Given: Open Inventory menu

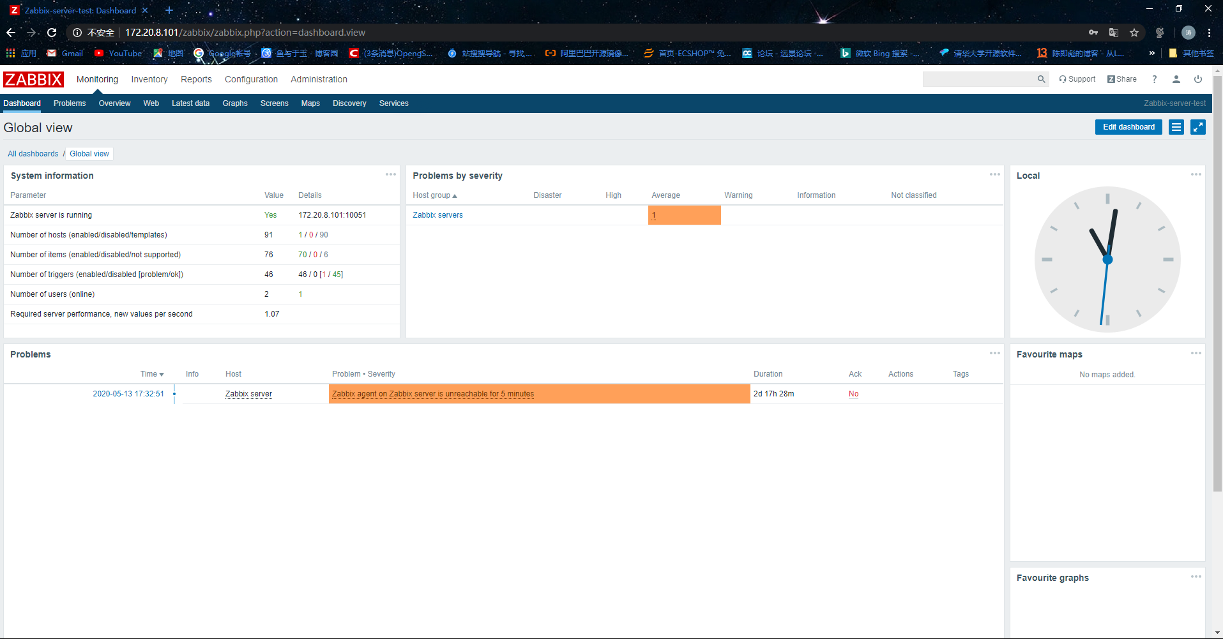Looking at the screenshot, I should click(149, 79).
